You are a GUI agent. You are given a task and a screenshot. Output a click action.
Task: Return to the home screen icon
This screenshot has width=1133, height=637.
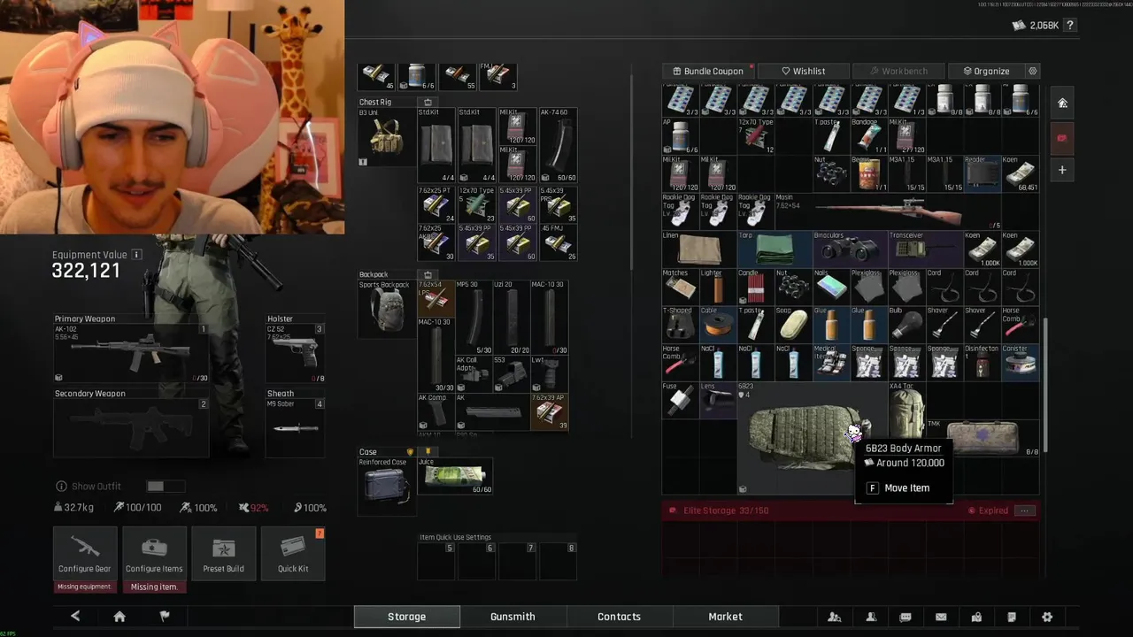pos(119,617)
